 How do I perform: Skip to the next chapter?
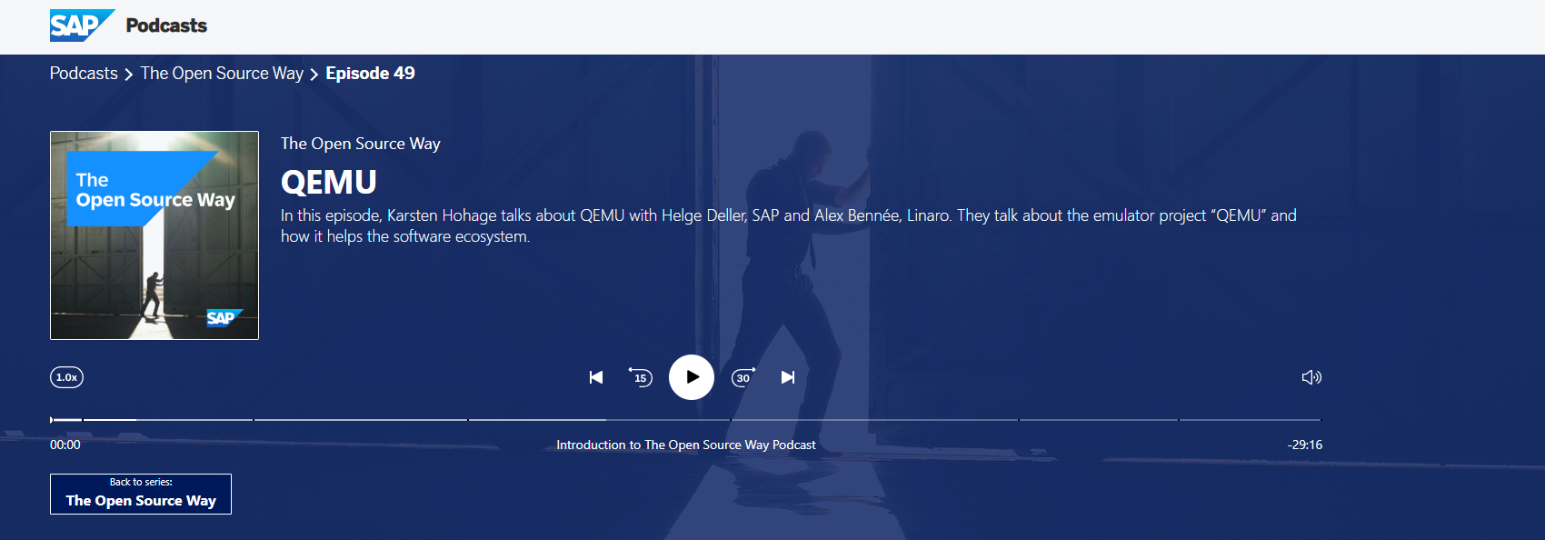coord(788,377)
